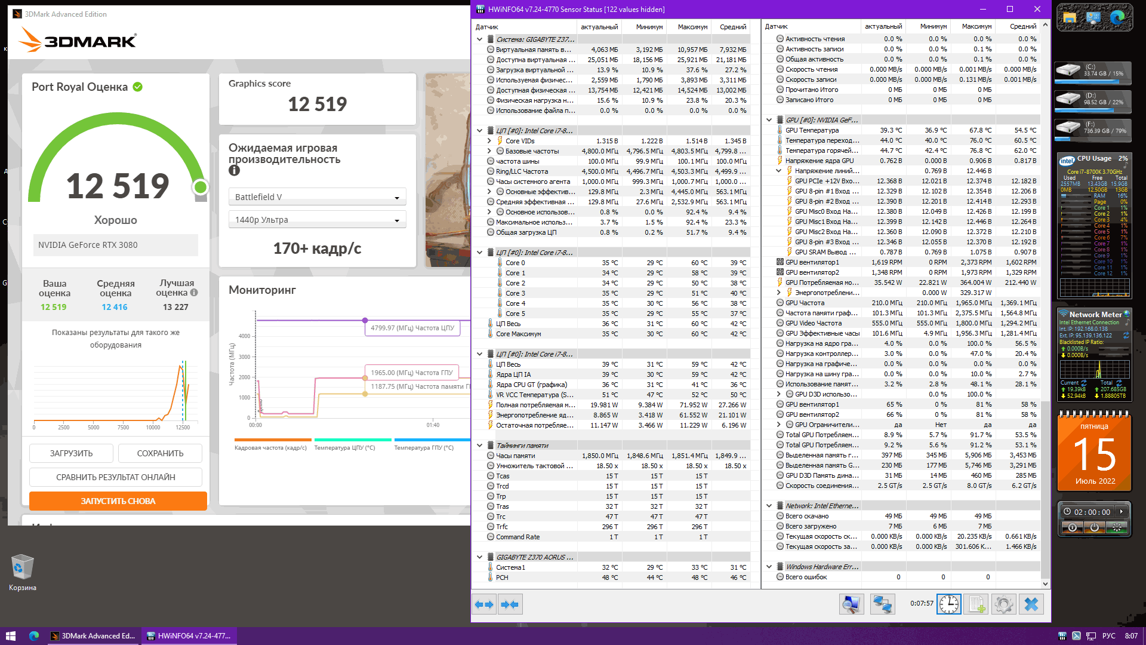Click the Максимум column header in left panel
The width and height of the screenshot is (1146, 645).
(x=692, y=27)
